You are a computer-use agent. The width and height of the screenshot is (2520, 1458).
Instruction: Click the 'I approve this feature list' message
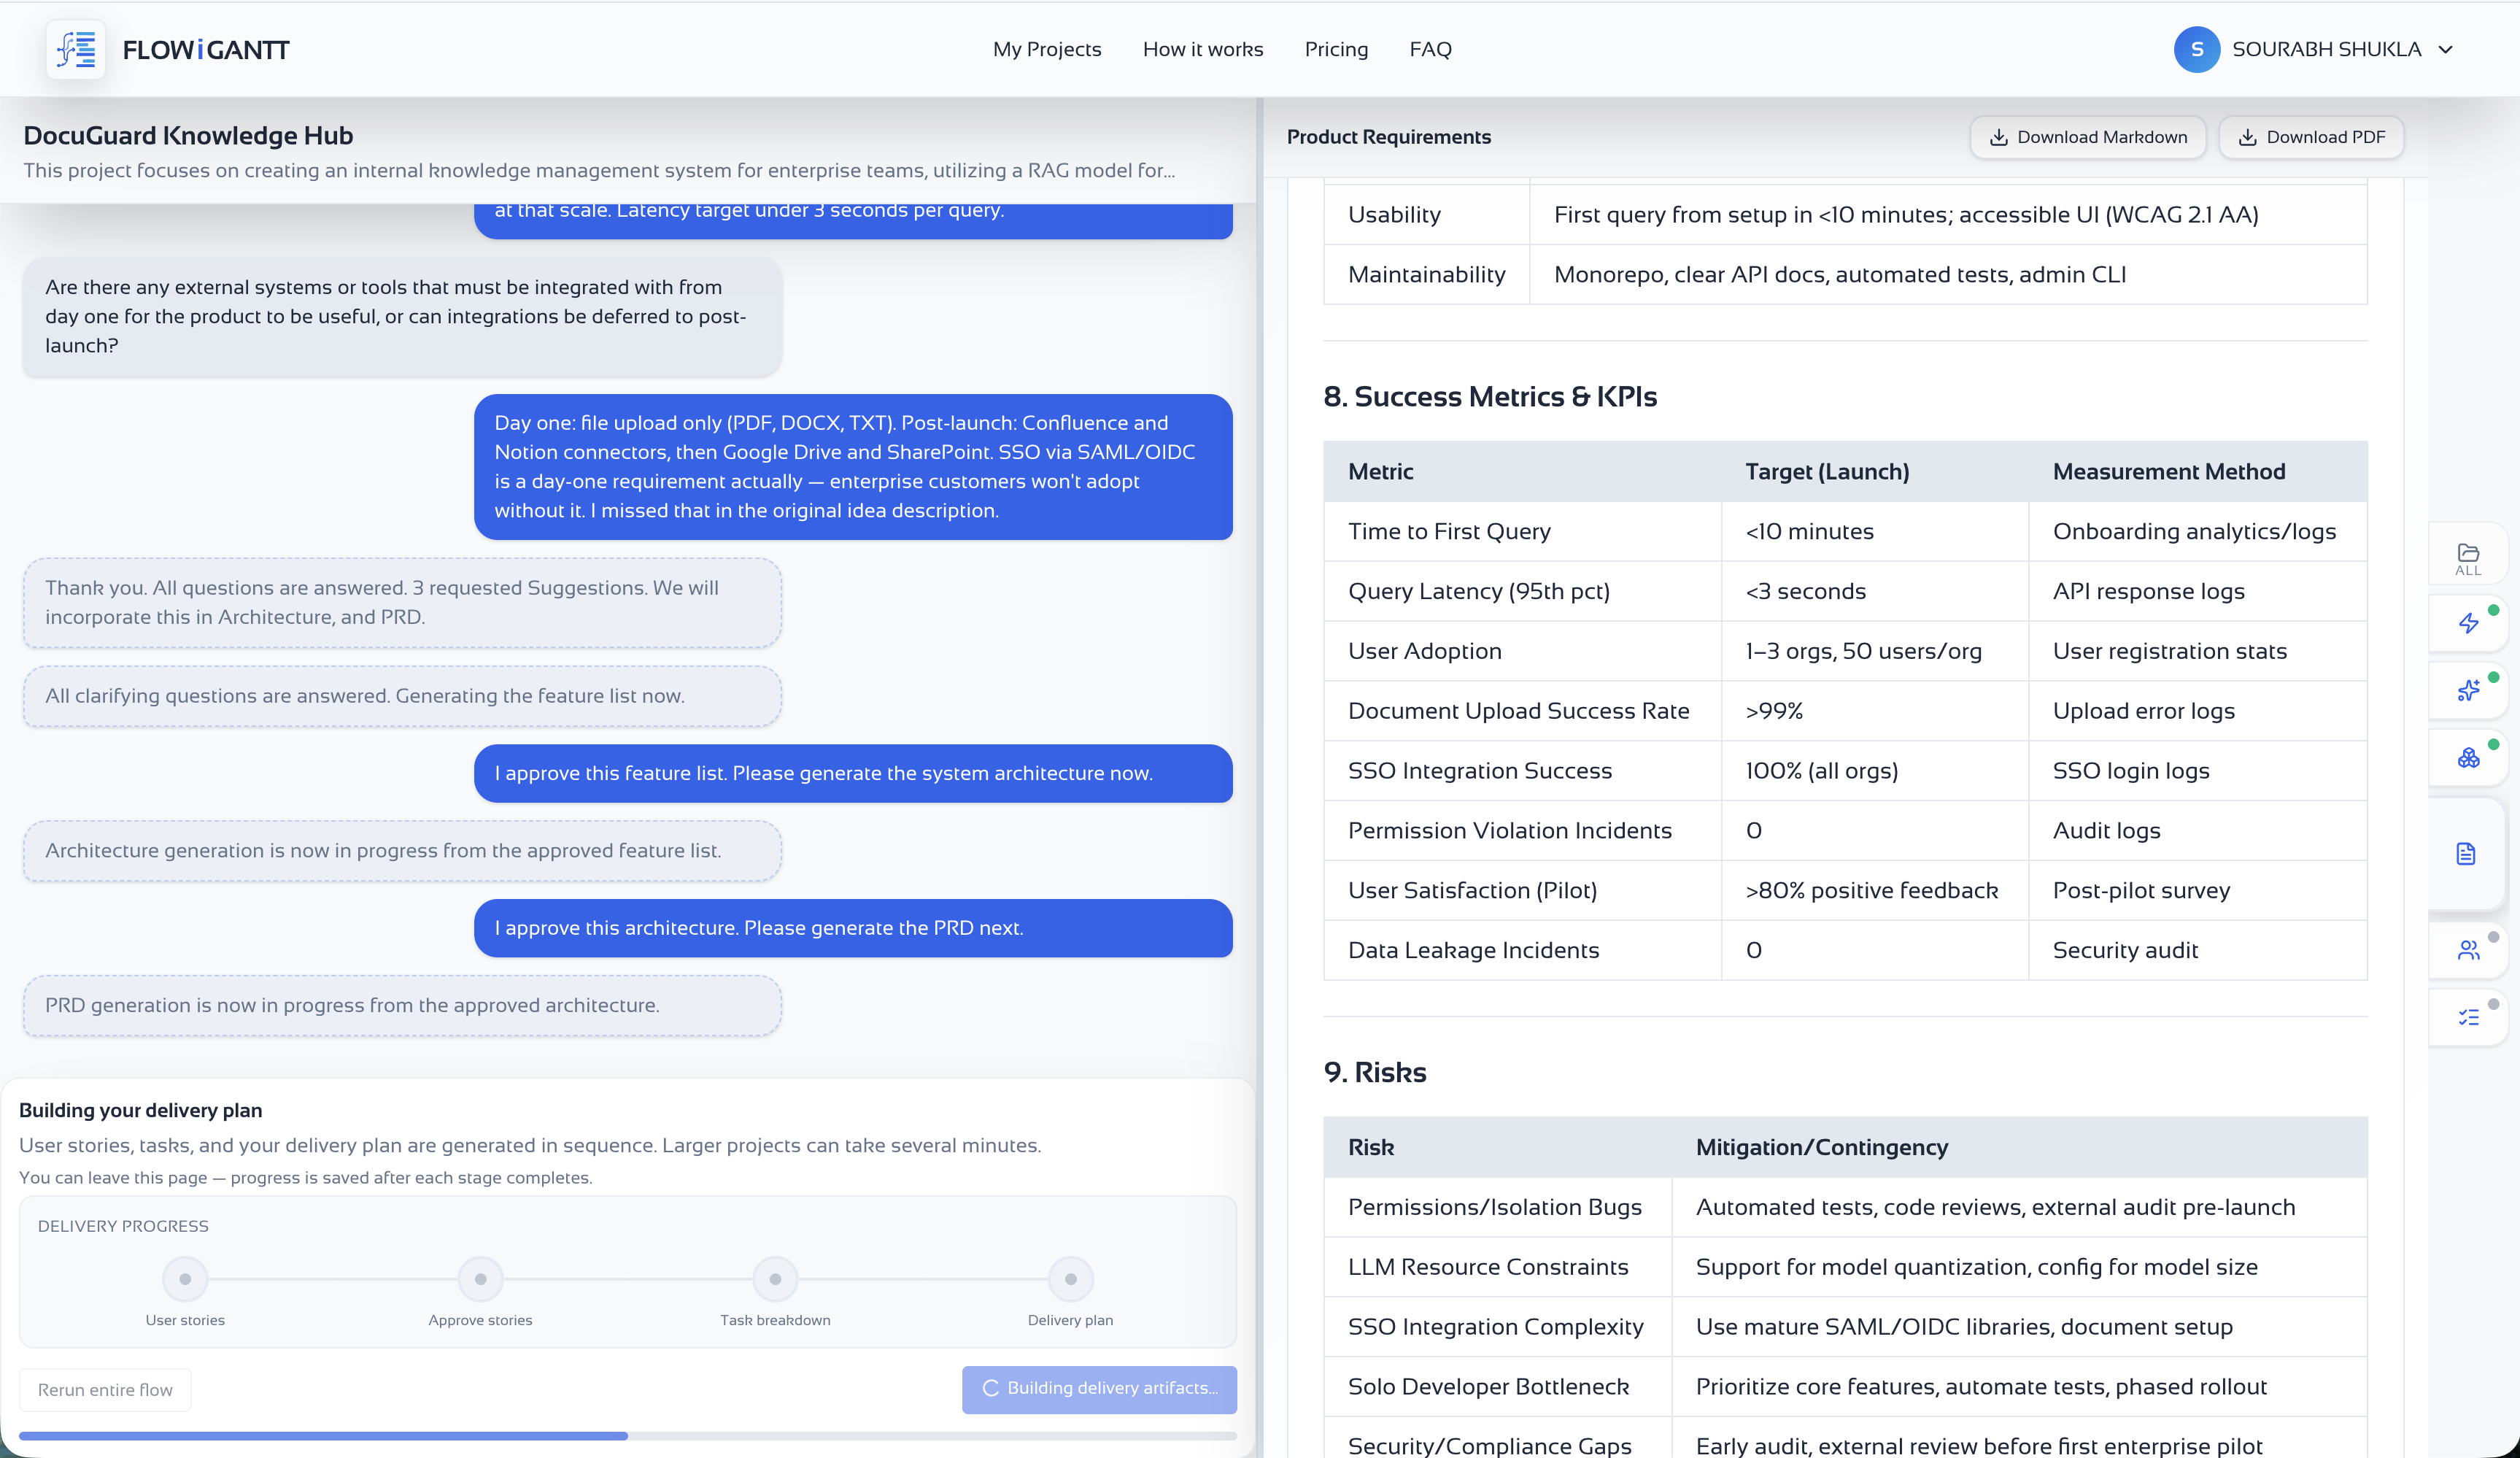tap(853, 773)
